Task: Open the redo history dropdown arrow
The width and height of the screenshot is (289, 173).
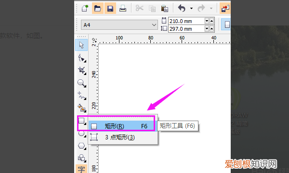Action: coord(211,9)
